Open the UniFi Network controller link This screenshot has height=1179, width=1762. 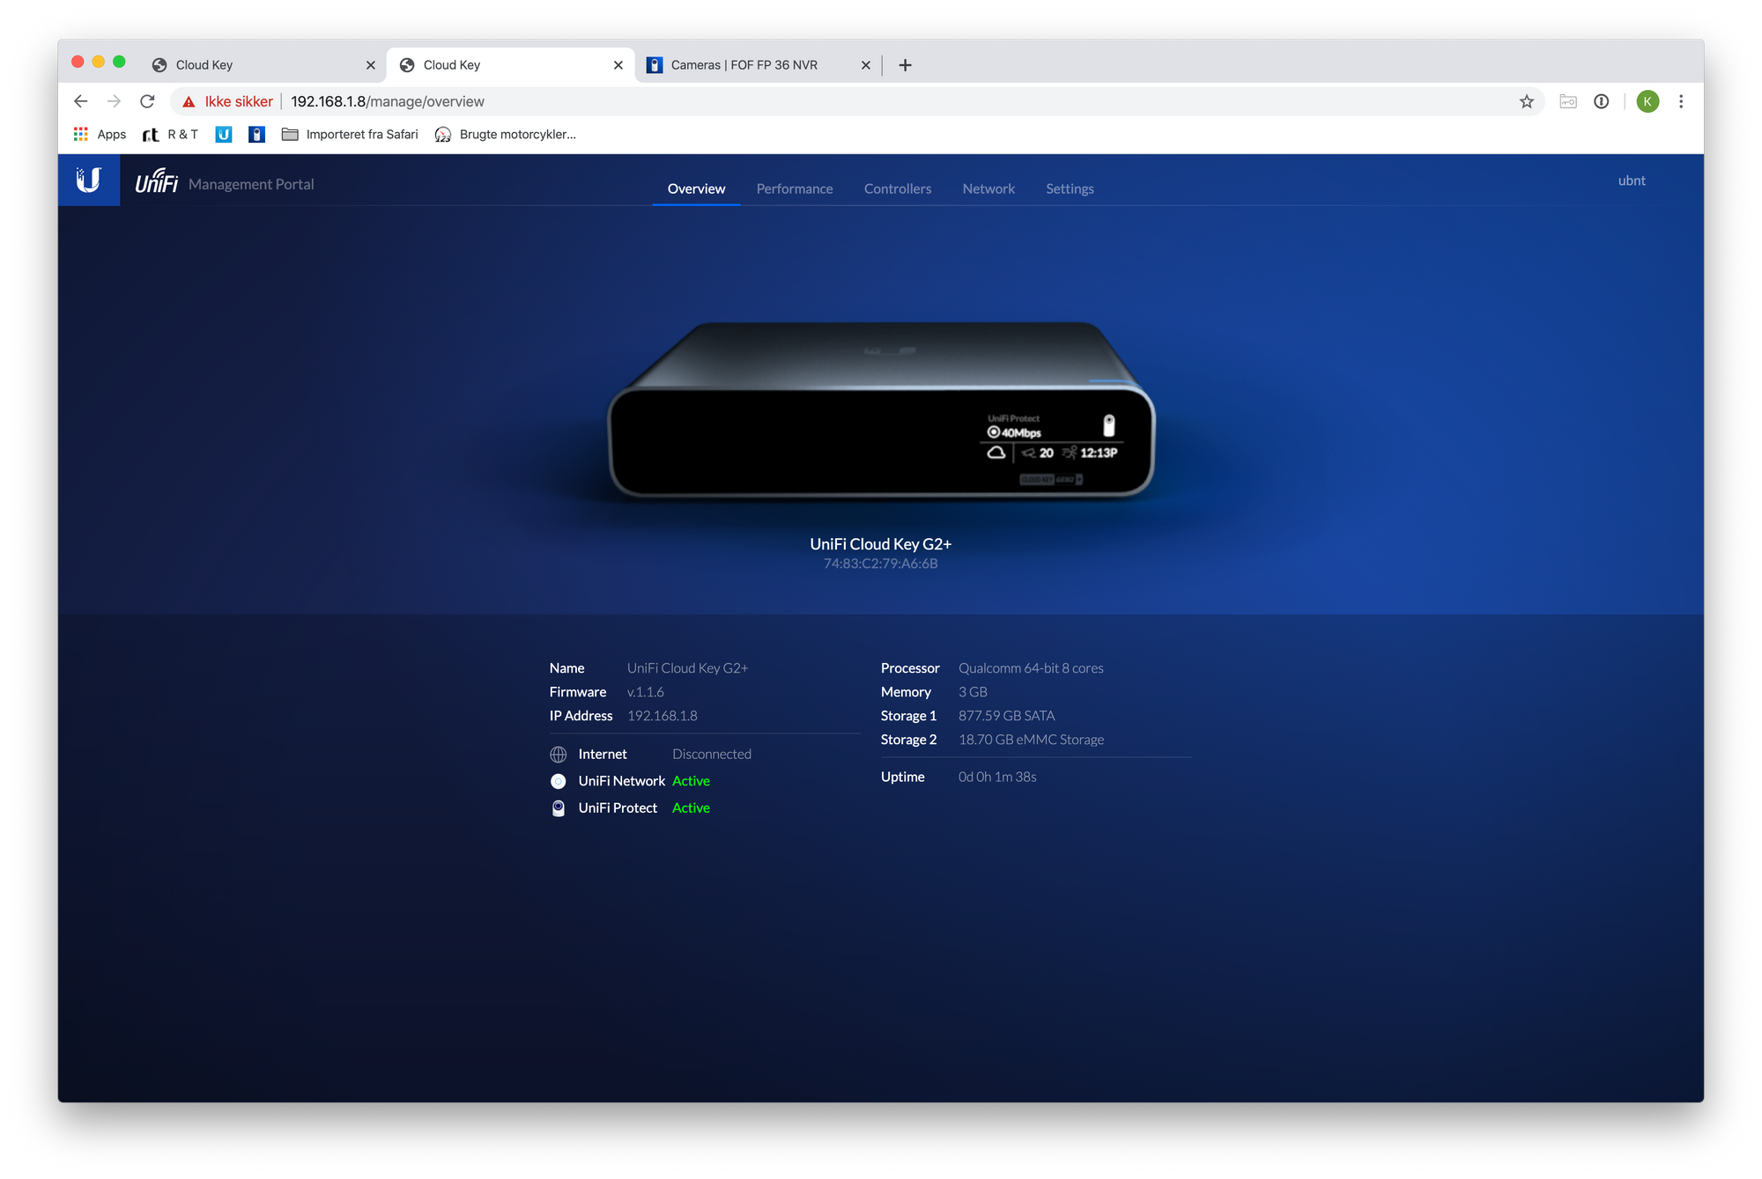[x=621, y=781]
